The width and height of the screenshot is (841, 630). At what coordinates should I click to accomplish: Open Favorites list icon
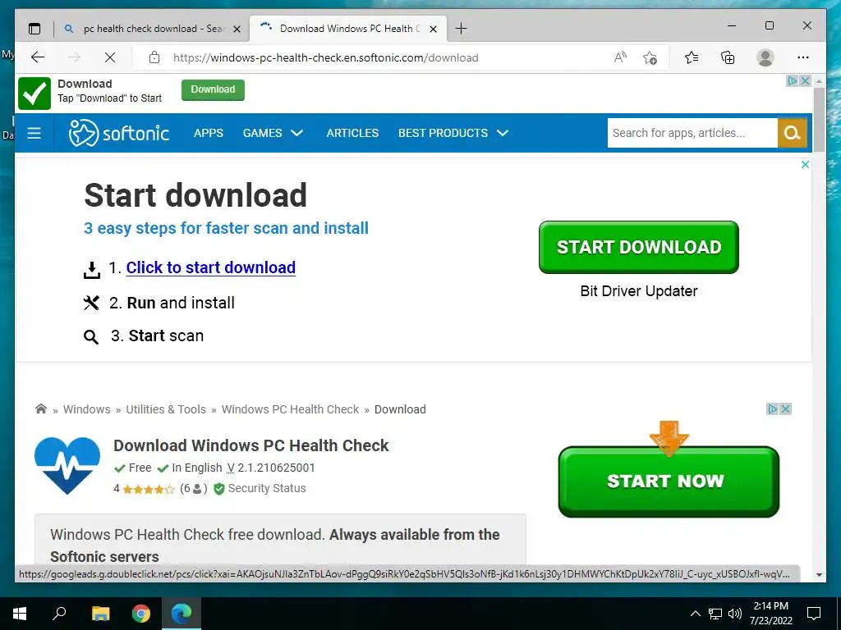tap(692, 57)
